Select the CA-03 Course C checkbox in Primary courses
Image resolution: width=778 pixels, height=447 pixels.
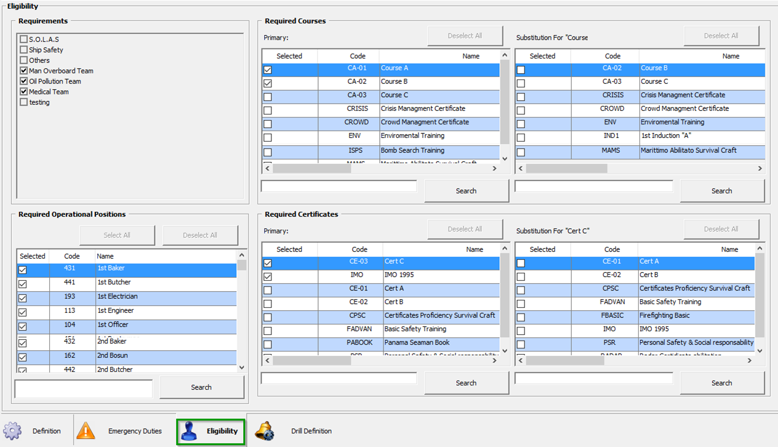(267, 96)
